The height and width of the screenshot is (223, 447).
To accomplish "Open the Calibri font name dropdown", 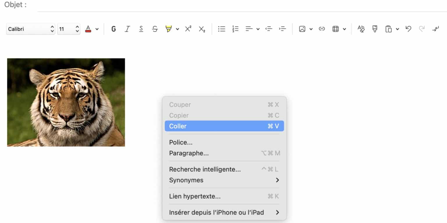I will [x=31, y=29].
